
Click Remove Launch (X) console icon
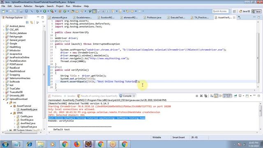point(201,96)
